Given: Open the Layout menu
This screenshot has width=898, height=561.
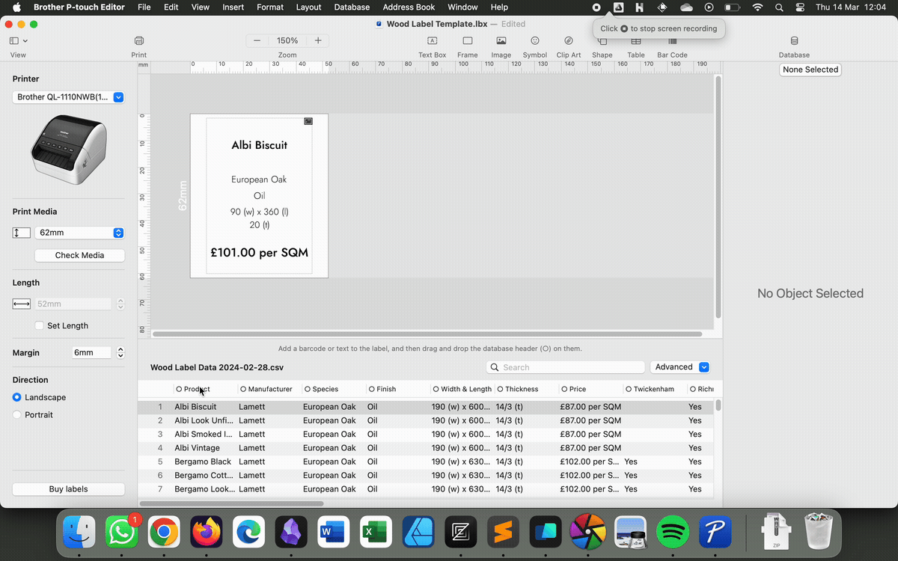Looking at the screenshot, I should click(308, 7).
